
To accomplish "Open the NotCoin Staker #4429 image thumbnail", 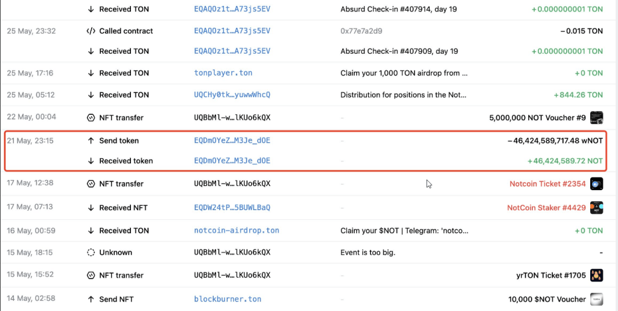I will coord(596,208).
